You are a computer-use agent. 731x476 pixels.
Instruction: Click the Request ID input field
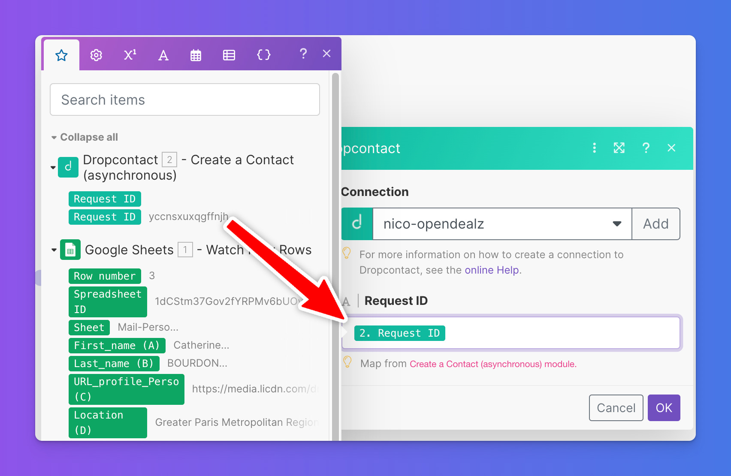coord(511,333)
